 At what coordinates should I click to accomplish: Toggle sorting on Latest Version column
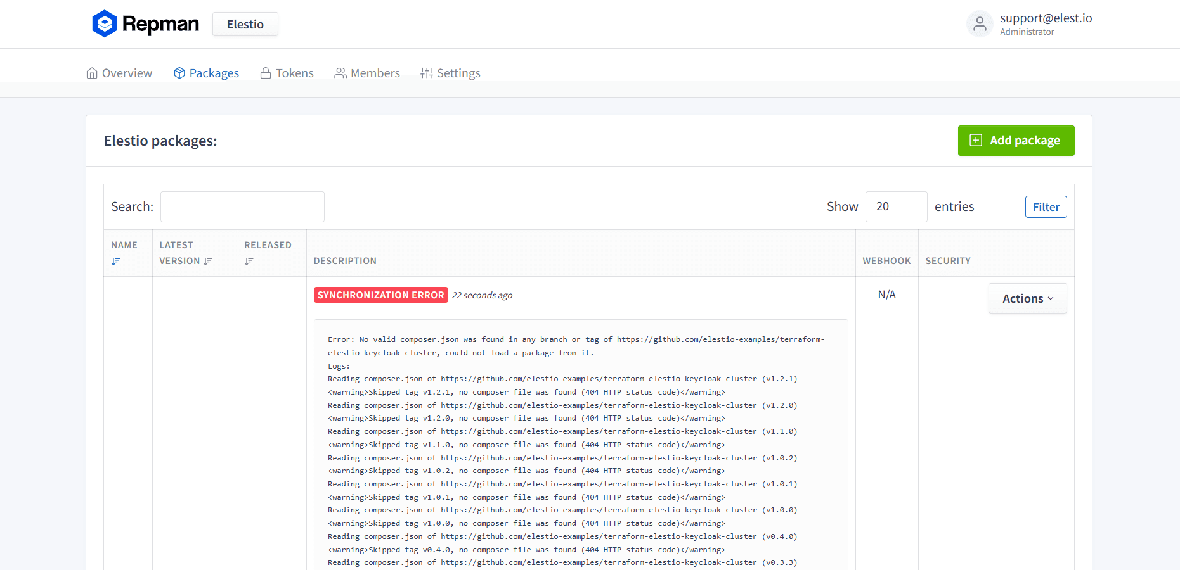208,261
